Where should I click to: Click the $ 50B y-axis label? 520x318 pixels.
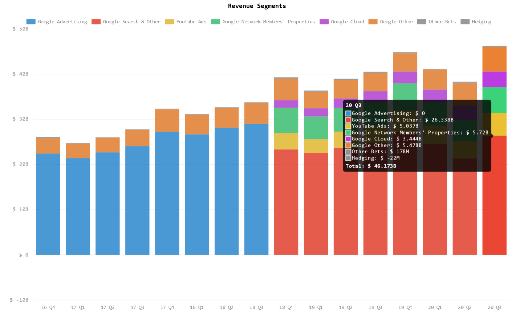(x=20, y=29)
